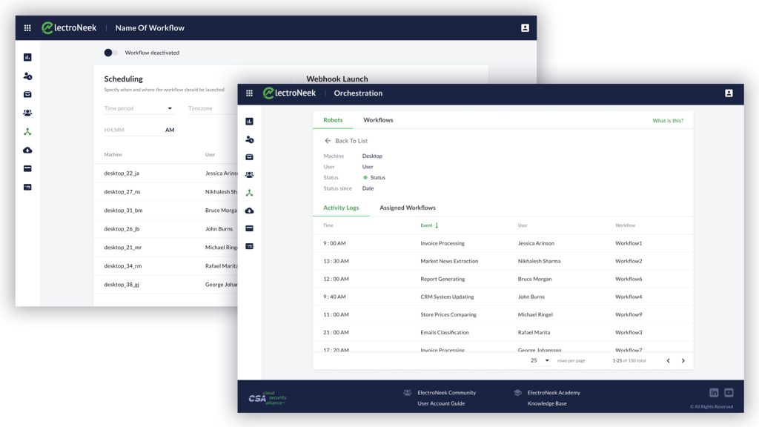
Task: Open the bottom list icon in the Name Of Workflow sidebar
Action: coord(27,187)
